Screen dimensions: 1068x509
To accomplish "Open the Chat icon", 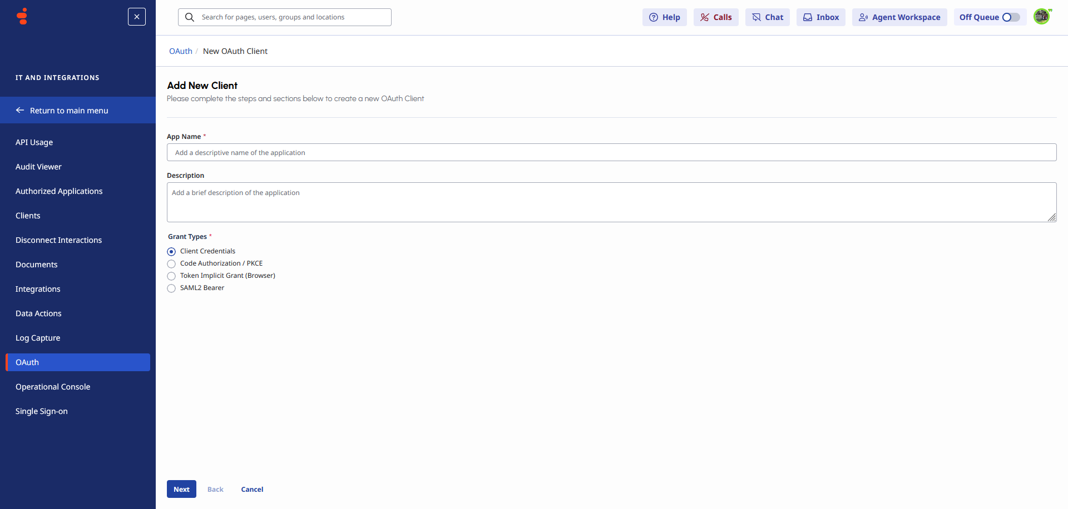I will click(x=756, y=17).
